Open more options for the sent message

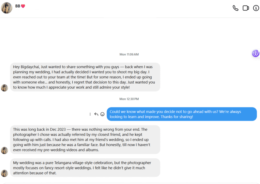point(90,114)
